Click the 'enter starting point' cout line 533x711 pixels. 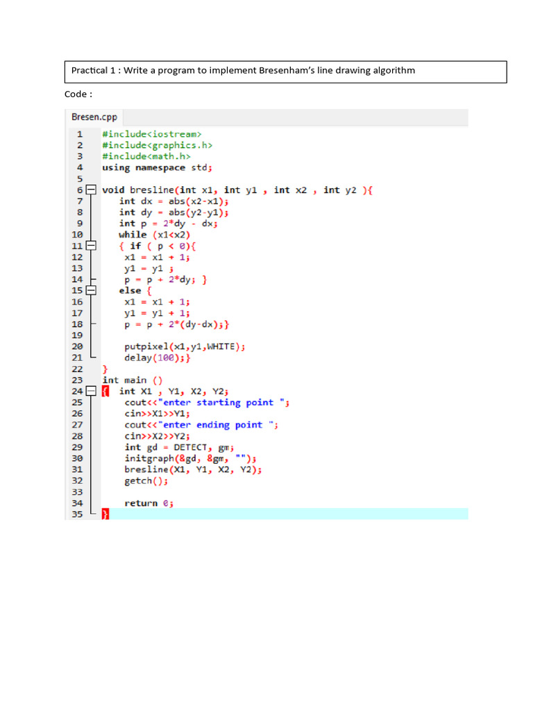[x=207, y=403]
